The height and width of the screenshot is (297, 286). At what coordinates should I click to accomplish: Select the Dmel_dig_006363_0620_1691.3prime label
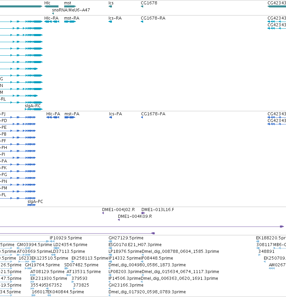tap(179, 278)
